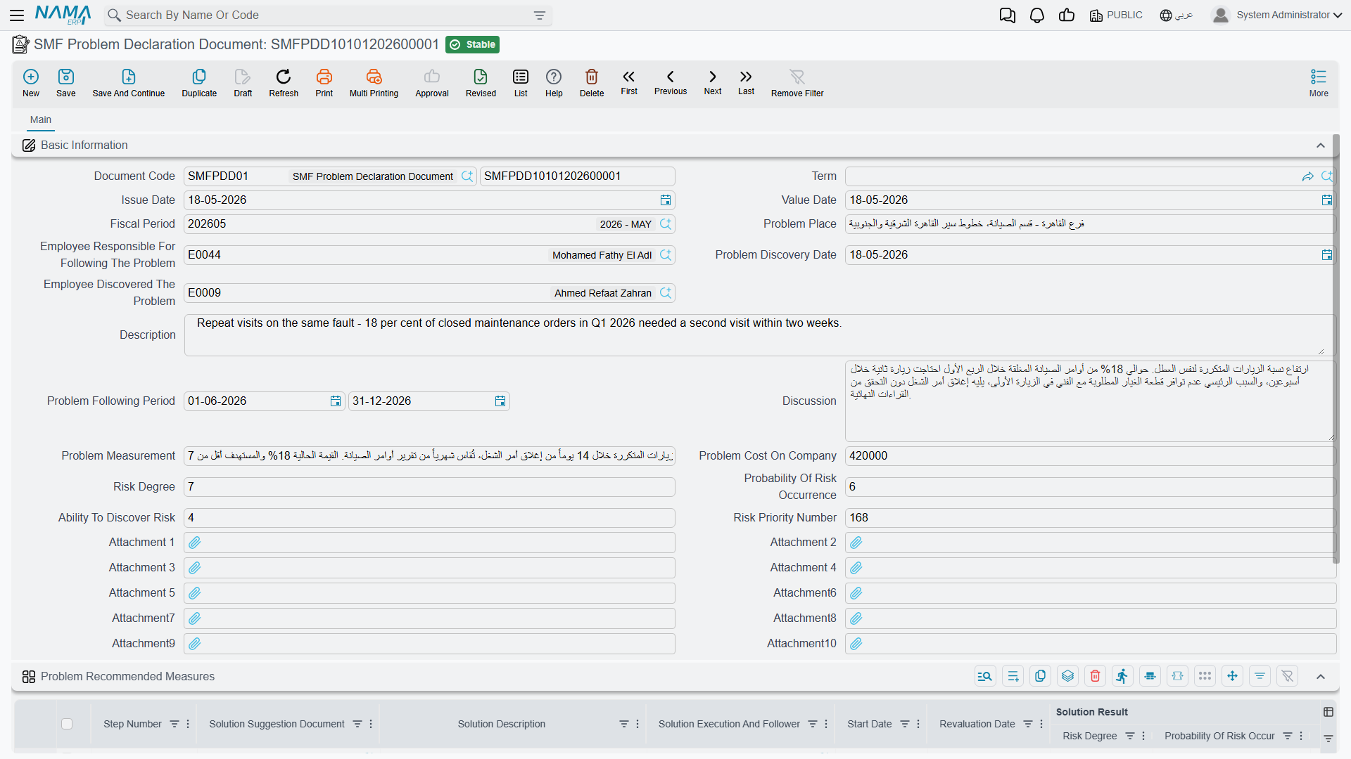1351x759 pixels.
Task: Open Revaluation Date column menu
Action: [1041, 724]
